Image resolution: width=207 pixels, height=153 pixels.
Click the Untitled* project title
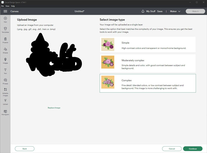[x=79, y=11]
